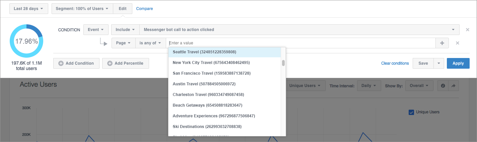Image resolution: width=477 pixels, height=142 pixels.
Task: Click the Compare link
Action: pyautogui.click(x=144, y=9)
